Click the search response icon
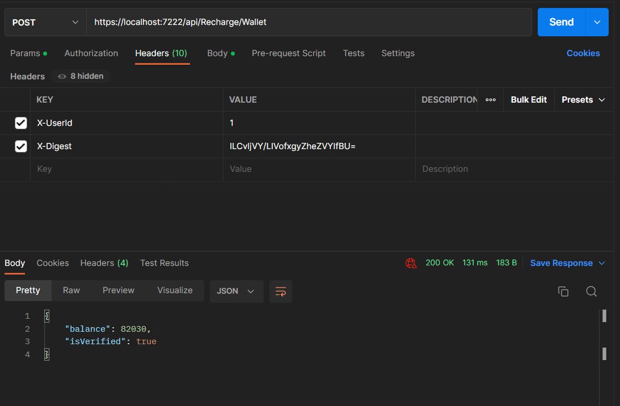The height and width of the screenshot is (406, 620). pos(591,291)
